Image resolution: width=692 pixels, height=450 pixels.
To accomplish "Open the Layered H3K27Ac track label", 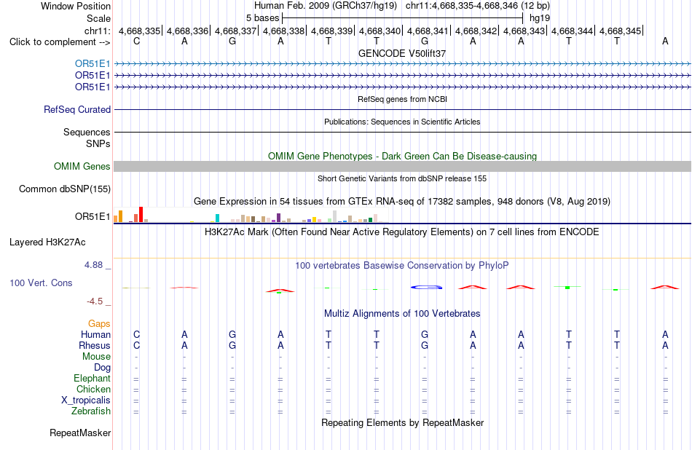I will (x=47, y=242).
